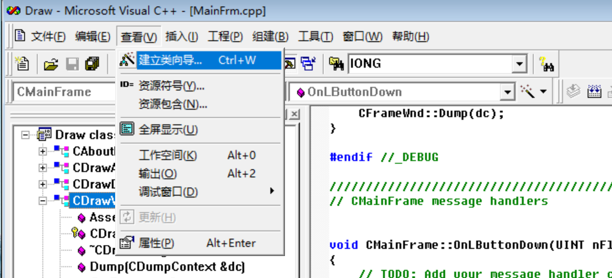
Task: Open the 文件(F) menu
Action: [x=48, y=37]
